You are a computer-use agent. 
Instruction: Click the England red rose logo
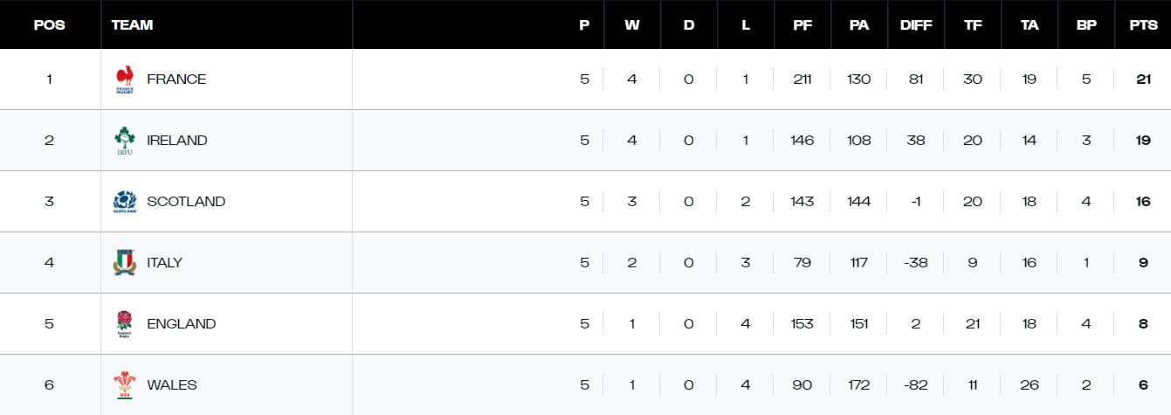pos(125,324)
